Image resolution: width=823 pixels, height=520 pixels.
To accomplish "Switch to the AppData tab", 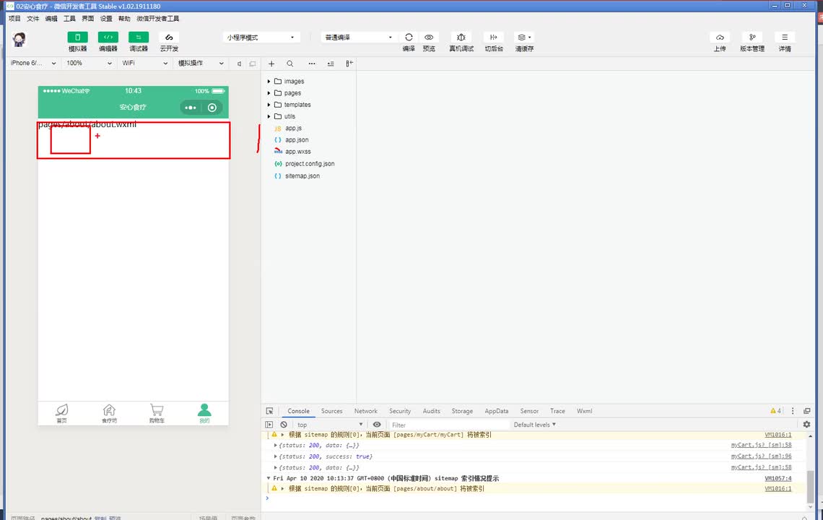I will (x=497, y=411).
